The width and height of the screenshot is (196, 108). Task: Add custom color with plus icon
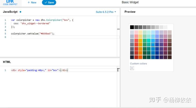(x=132, y=68)
